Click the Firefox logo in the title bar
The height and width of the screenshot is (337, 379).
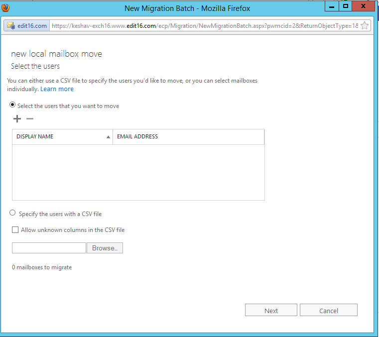pyautogui.click(x=5, y=7)
